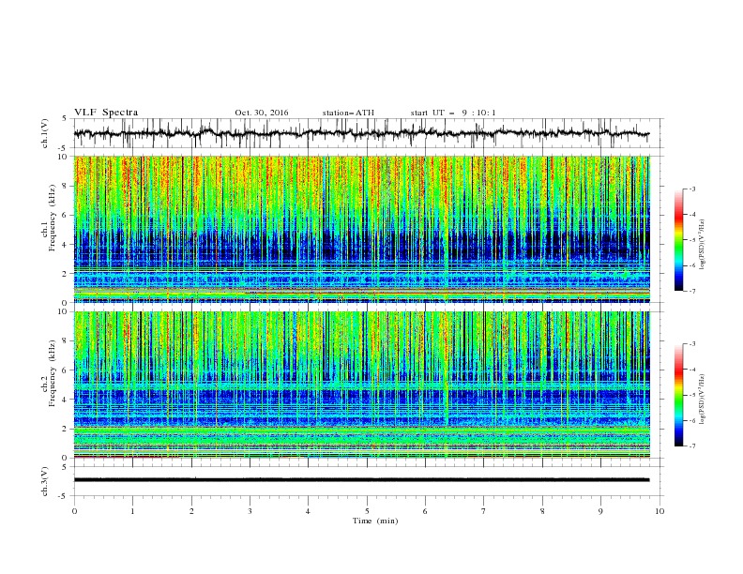Click the "8" tick on the time axis
This screenshot has height=574, width=743.
542,511
